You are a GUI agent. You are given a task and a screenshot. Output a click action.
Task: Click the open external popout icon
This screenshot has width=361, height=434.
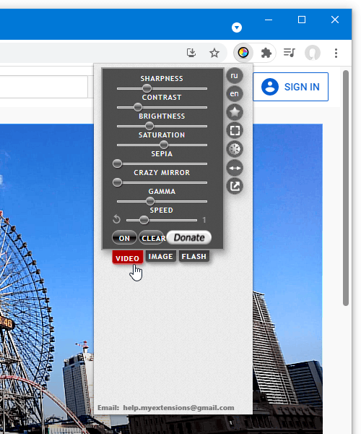(235, 186)
